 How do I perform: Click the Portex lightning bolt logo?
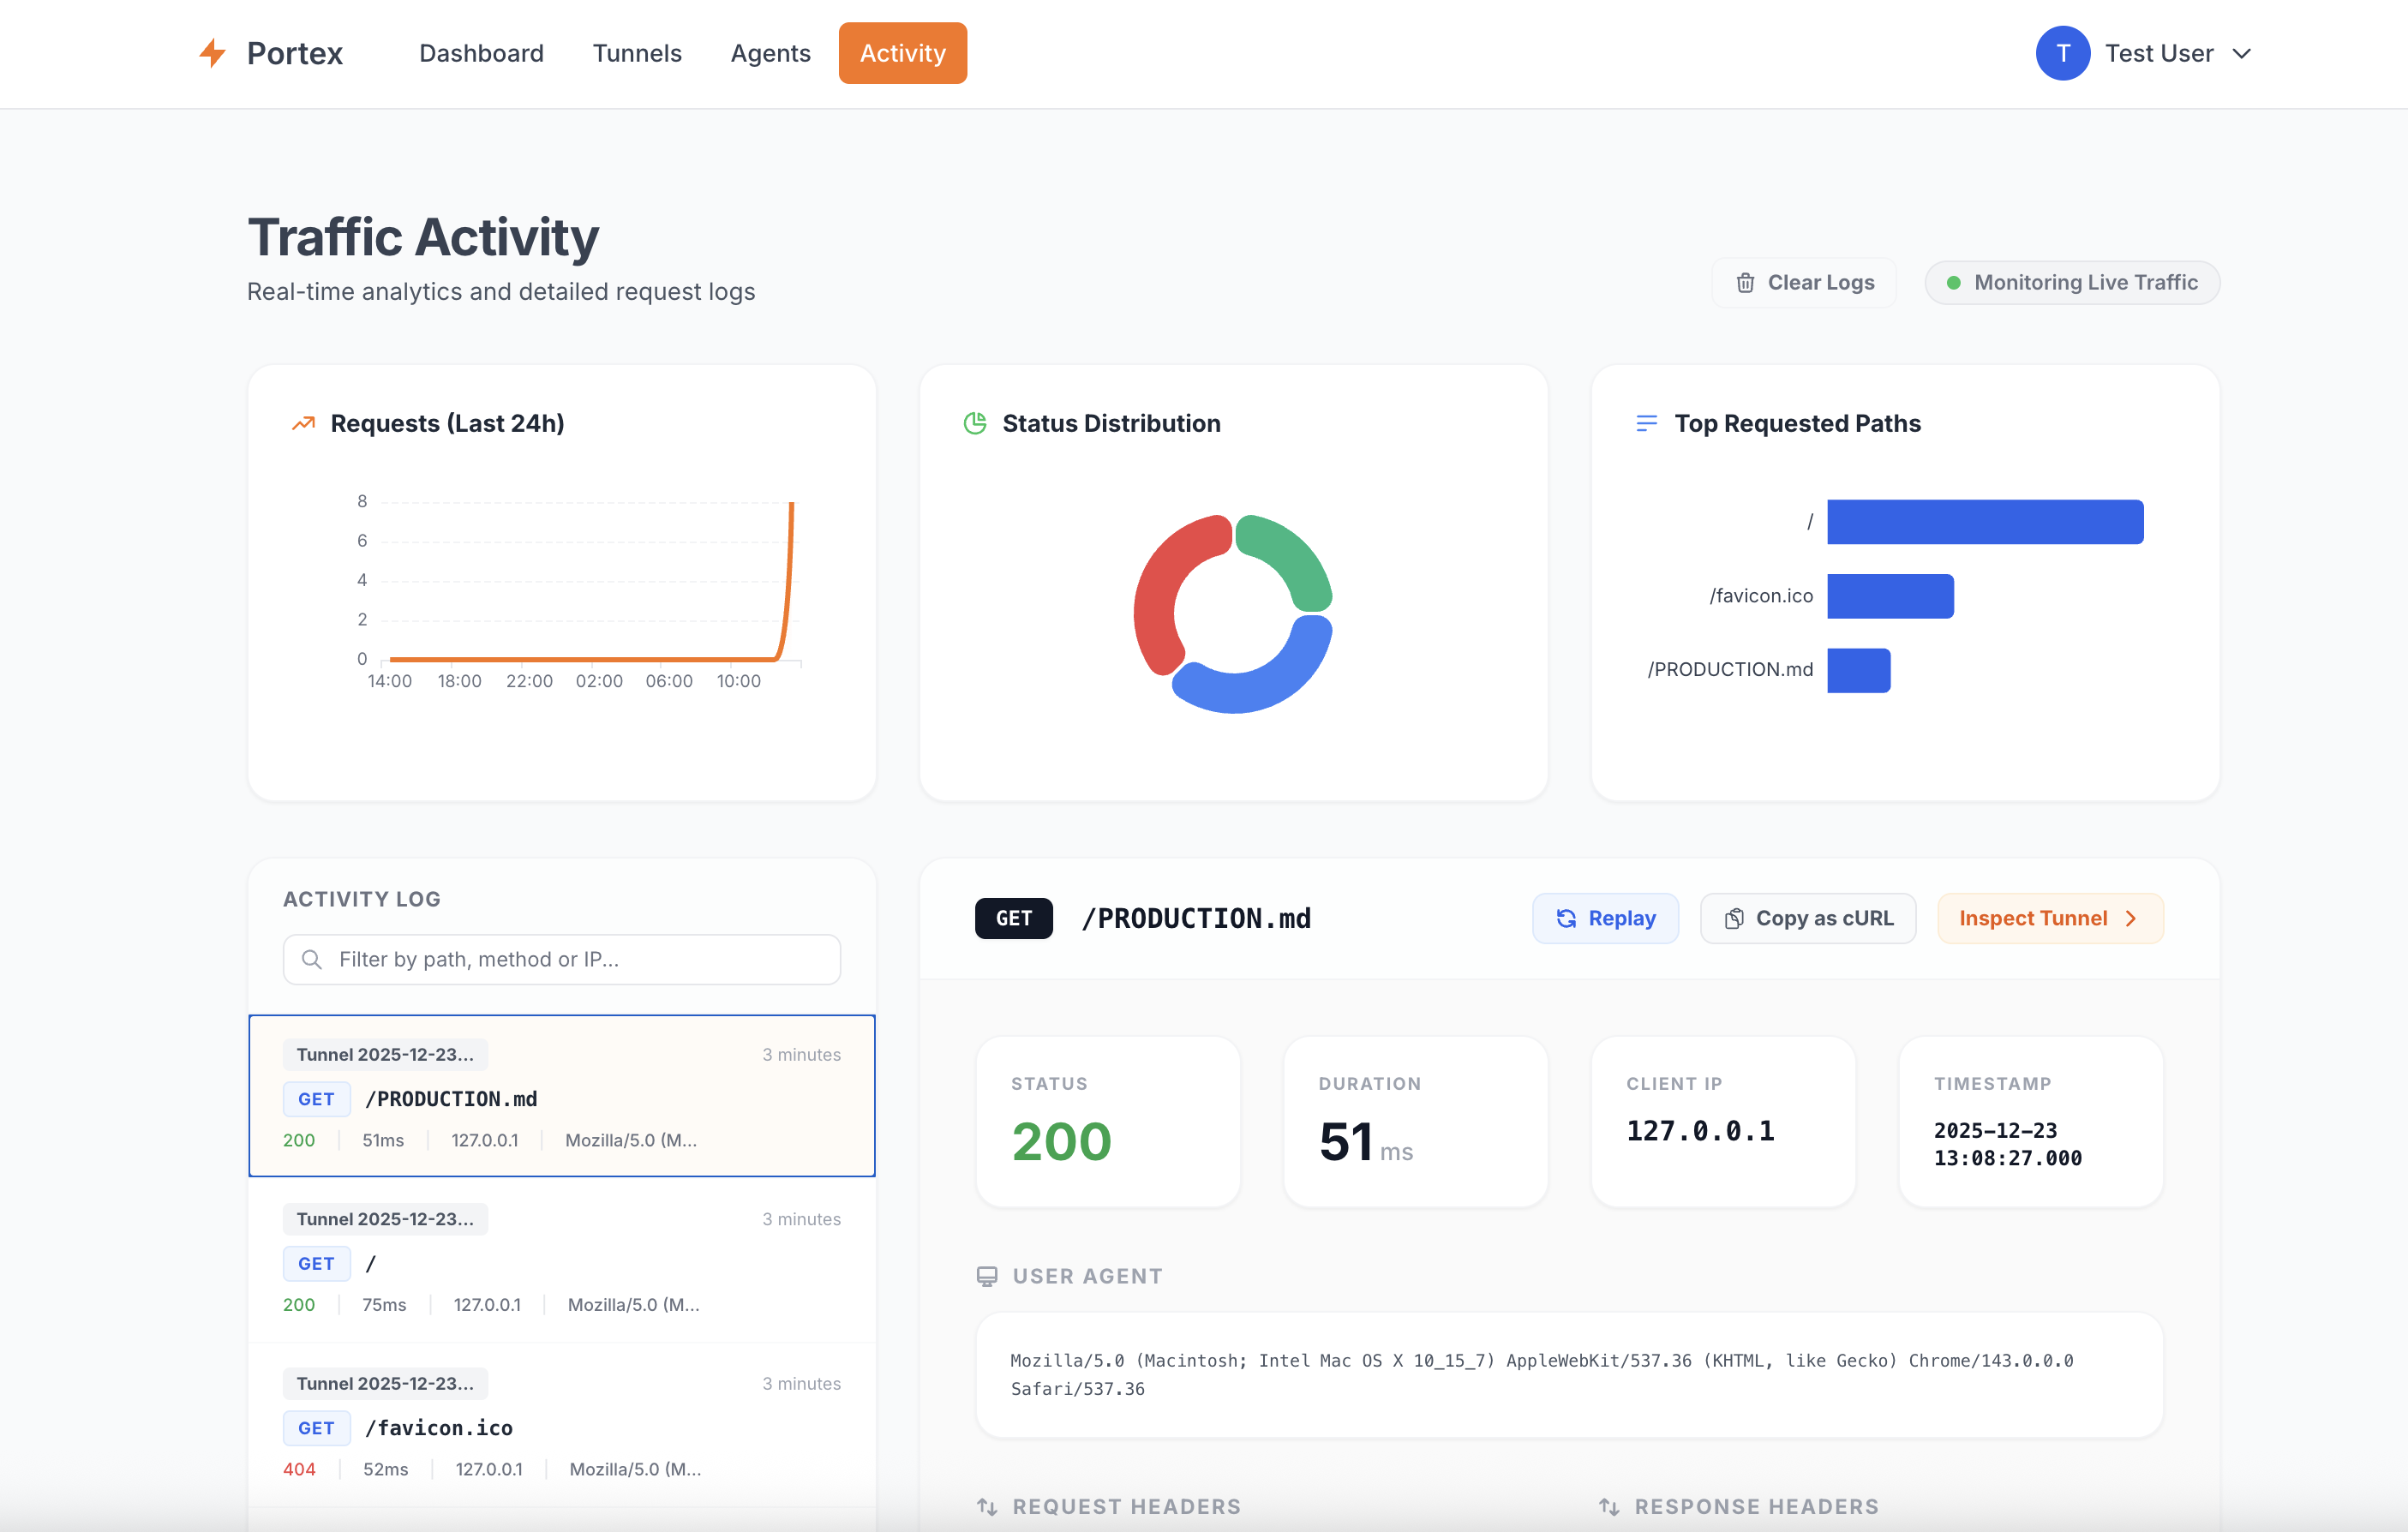pos(212,53)
